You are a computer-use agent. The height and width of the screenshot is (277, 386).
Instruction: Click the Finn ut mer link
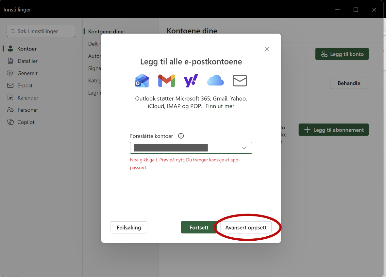[220, 106]
